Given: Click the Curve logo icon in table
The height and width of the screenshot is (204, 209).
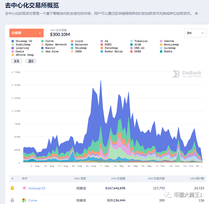Looking at the screenshot, I should (24, 200).
